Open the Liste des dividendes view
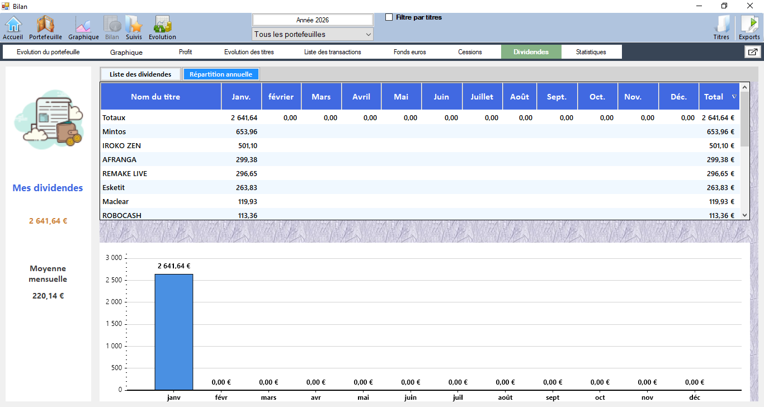This screenshot has width=764, height=407. pos(140,74)
